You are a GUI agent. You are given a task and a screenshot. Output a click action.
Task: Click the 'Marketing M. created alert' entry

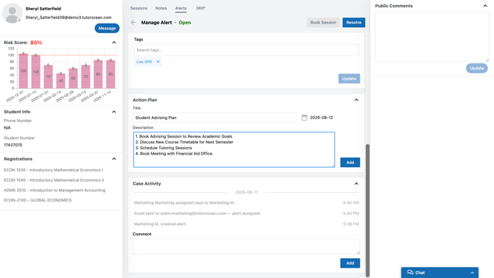[x=160, y=224]
